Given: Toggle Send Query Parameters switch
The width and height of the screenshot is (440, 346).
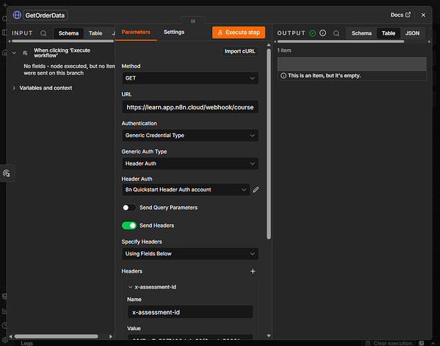Looking at the screenshot, I should click(128, 208).
